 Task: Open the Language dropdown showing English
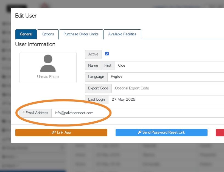166,77
